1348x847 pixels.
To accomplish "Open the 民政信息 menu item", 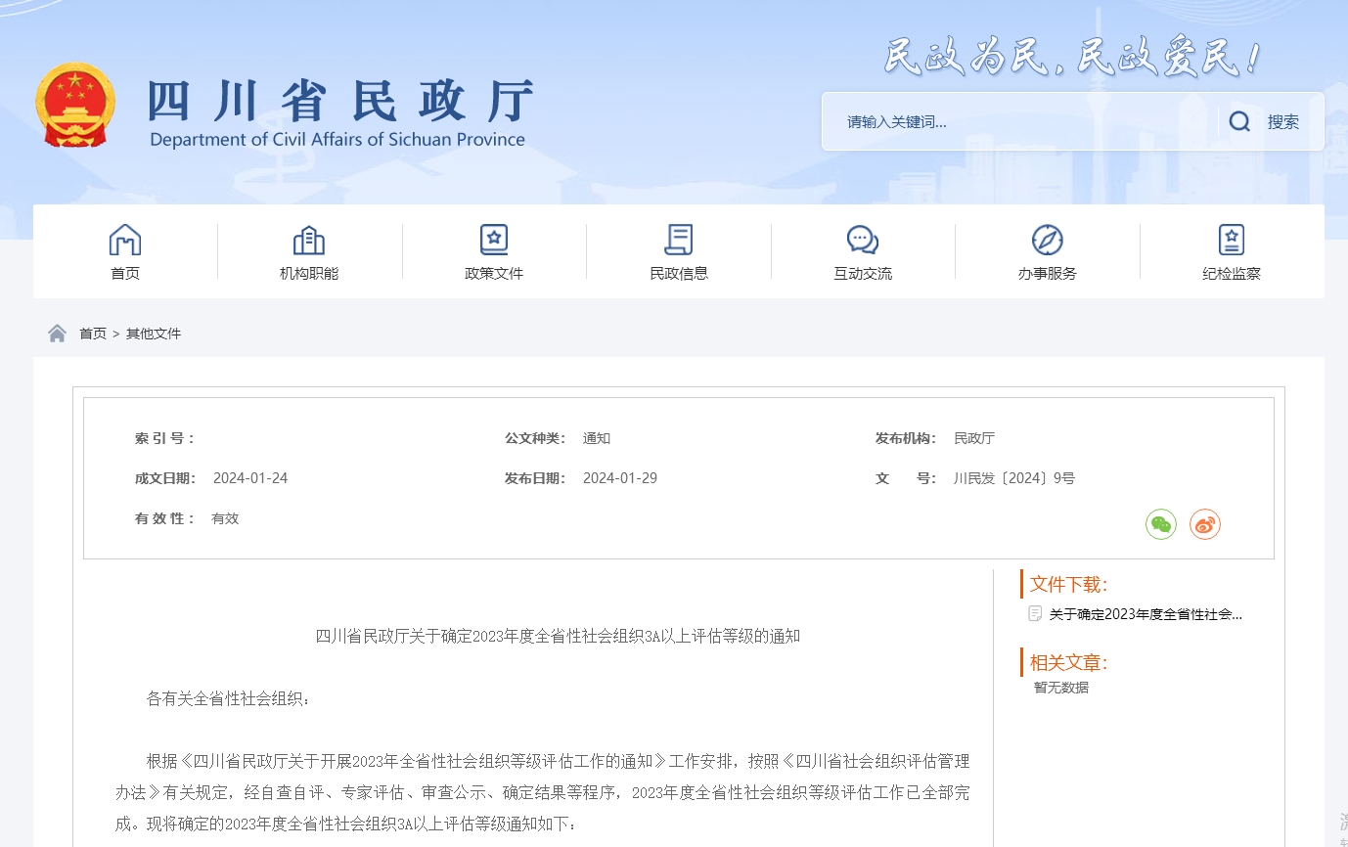I will (678, 274).
